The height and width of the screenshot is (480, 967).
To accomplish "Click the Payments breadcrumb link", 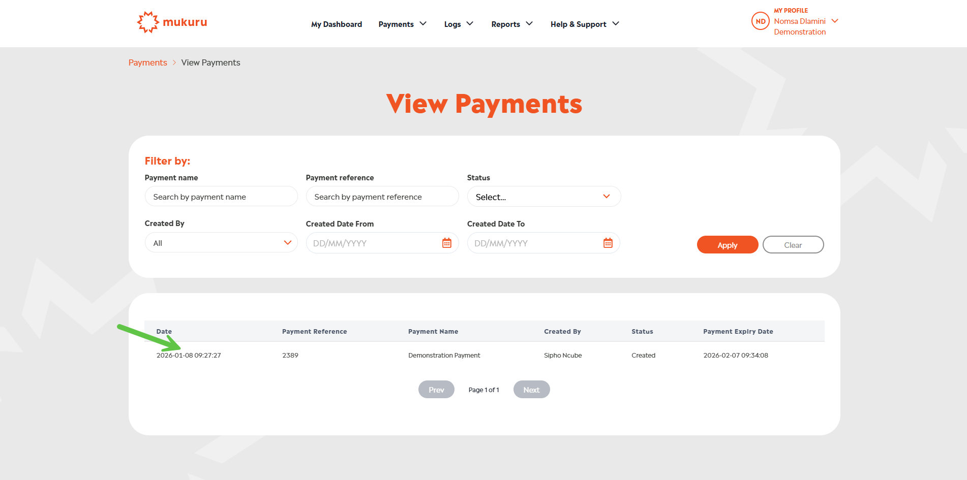I will [147, 62].
